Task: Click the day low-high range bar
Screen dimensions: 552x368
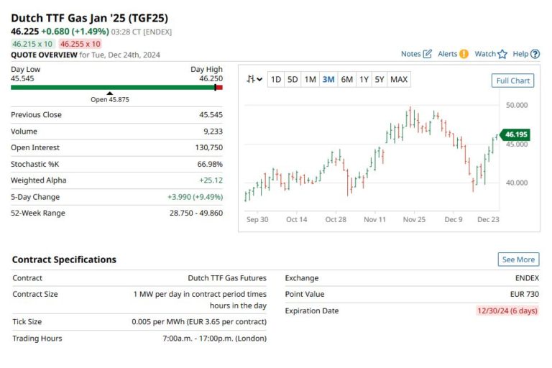Action: pos(115,87)
